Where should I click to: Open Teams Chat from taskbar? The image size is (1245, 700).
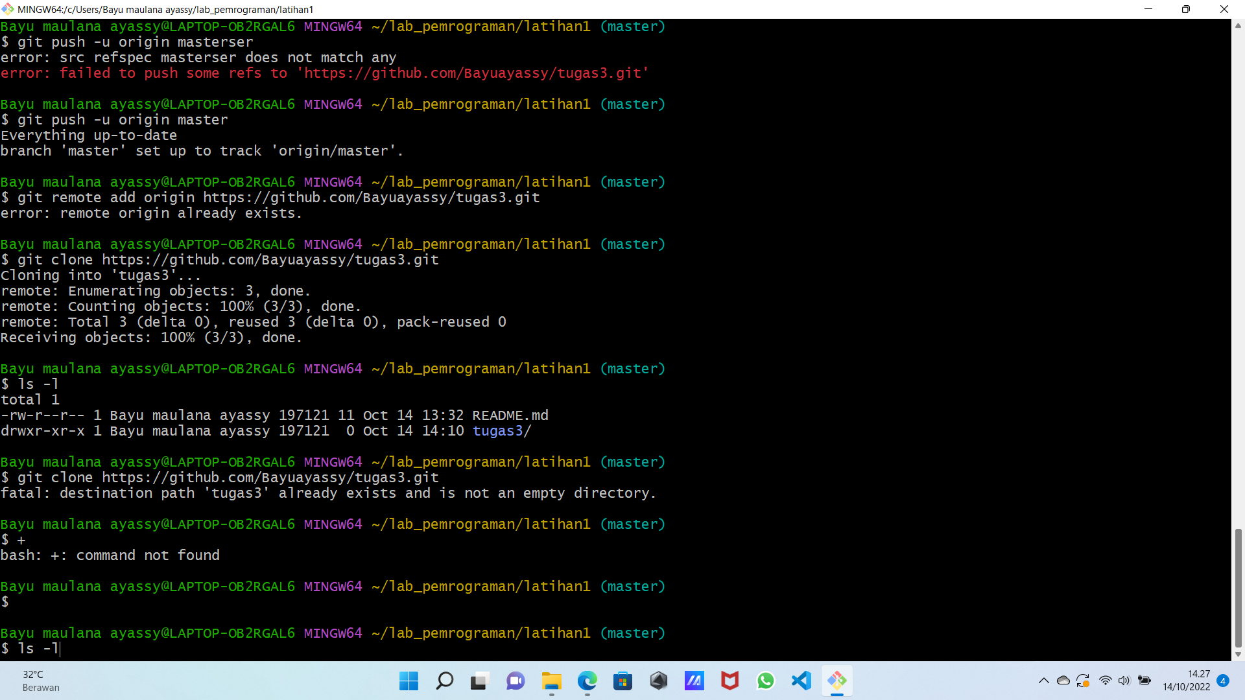[516, 681]
